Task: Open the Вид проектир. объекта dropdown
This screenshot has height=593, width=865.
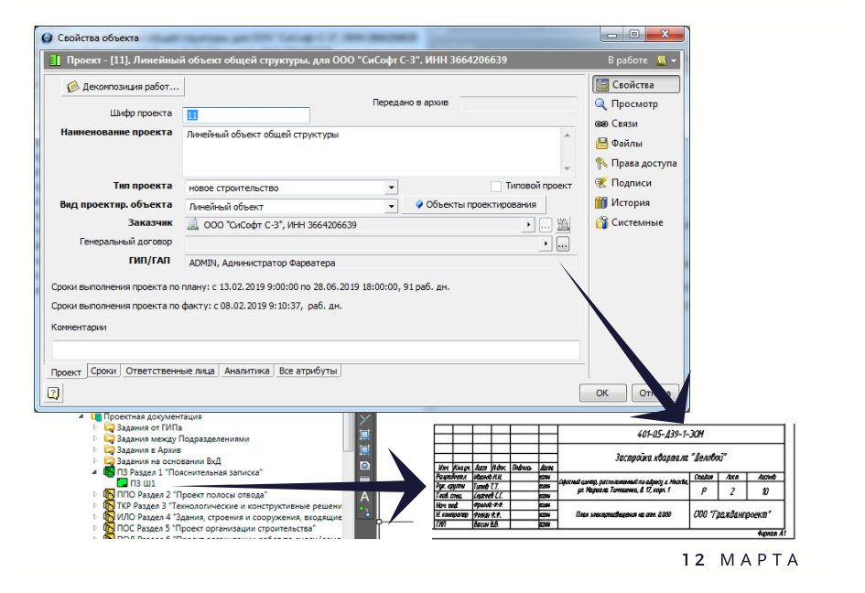Action: pos(391,206)
